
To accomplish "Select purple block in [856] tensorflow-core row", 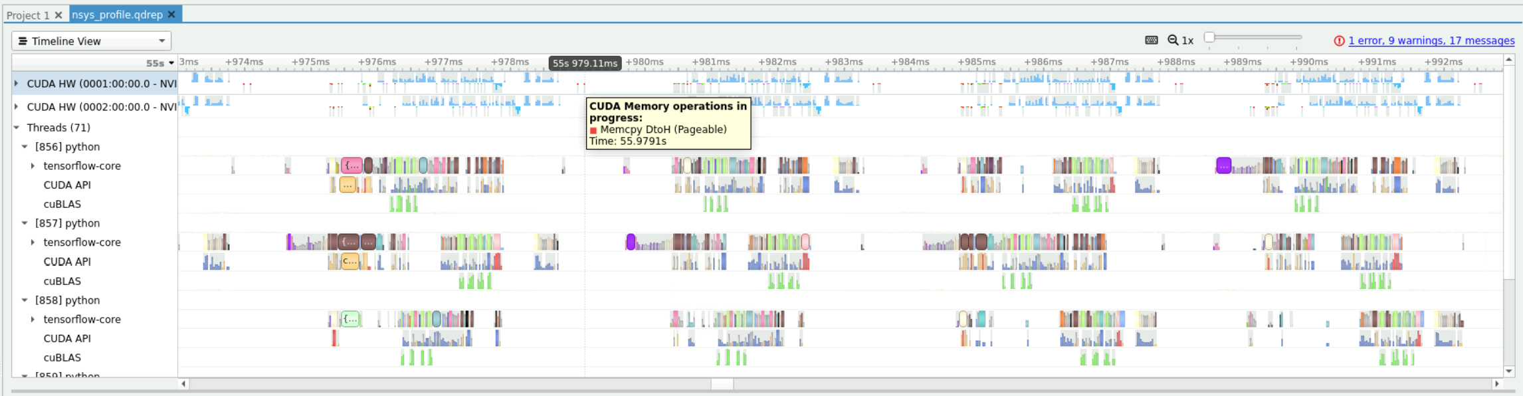I will (1224, 165).
